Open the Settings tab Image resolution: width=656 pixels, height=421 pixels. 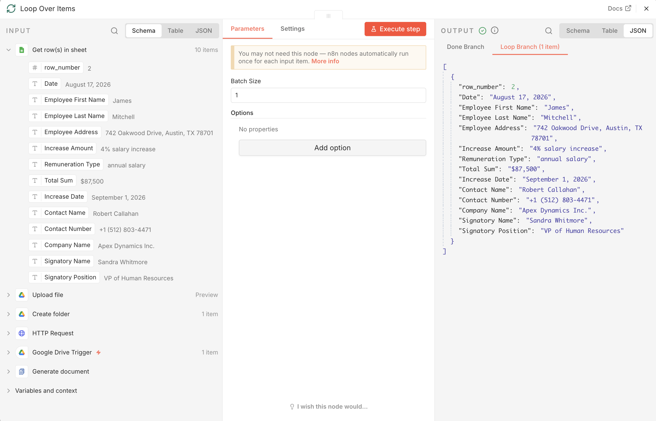[x=292, y=29]
